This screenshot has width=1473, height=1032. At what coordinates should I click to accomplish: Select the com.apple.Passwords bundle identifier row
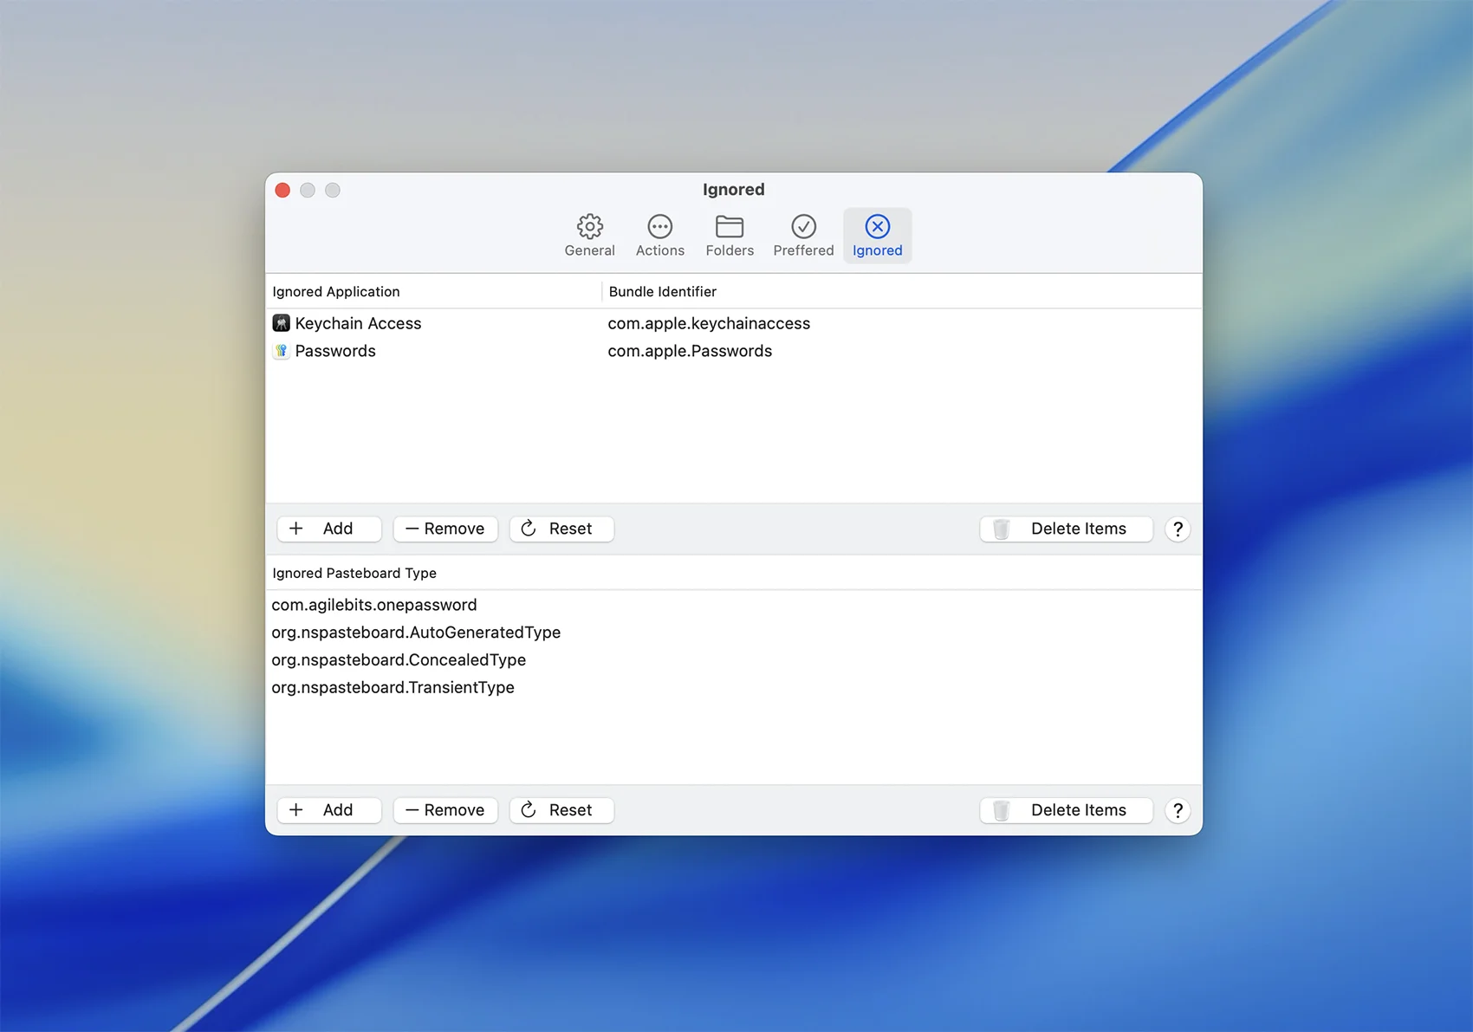689,351
